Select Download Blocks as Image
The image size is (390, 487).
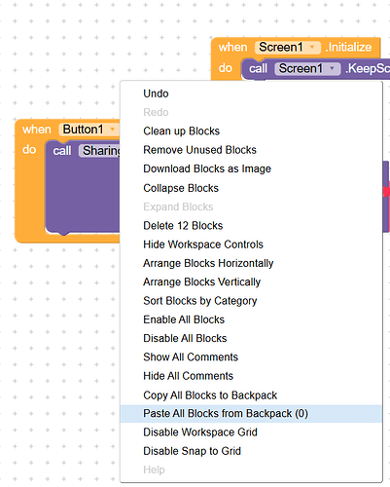(251, 169)
